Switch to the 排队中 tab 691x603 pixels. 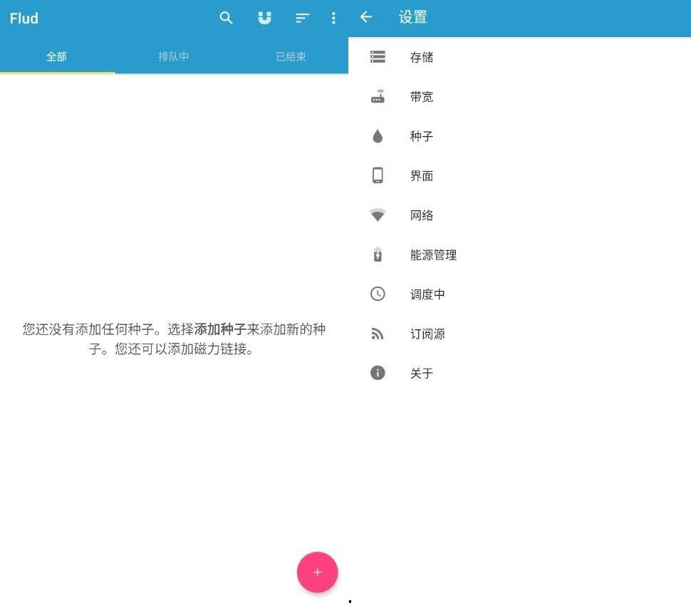tap(174, 56)
